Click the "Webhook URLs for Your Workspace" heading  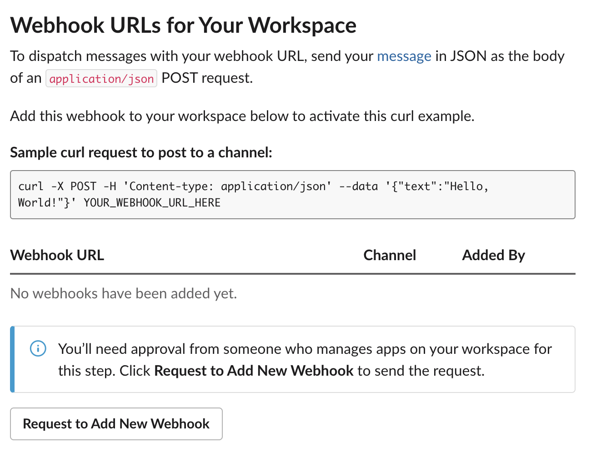pos(183,25)
